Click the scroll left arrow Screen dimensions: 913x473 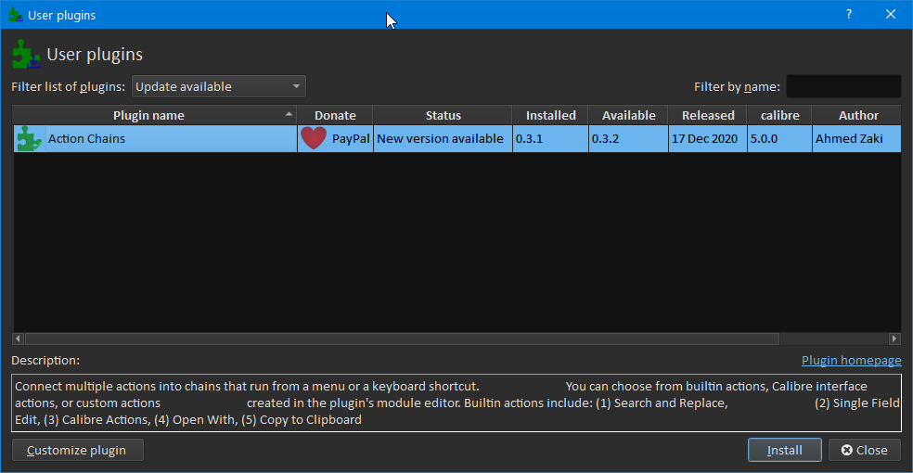pos(18,339)
